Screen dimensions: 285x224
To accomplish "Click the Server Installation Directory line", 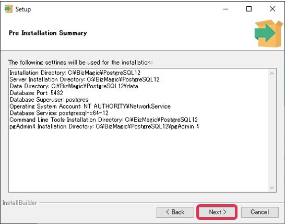I will pos(85,79).
